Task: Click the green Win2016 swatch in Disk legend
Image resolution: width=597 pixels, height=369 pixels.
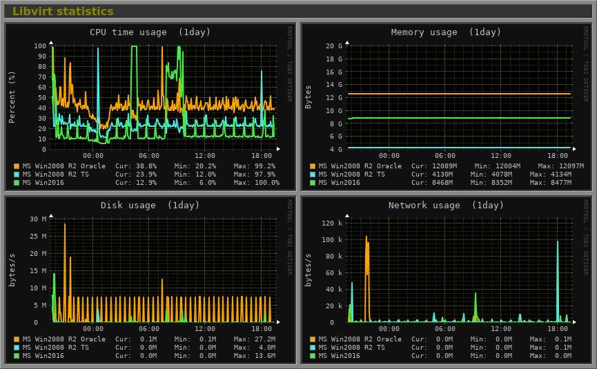Action: click(x=17, y=356)
